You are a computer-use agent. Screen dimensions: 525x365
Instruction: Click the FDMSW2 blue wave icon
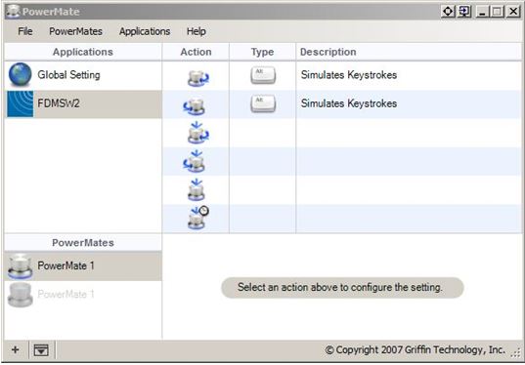point(21,103)
